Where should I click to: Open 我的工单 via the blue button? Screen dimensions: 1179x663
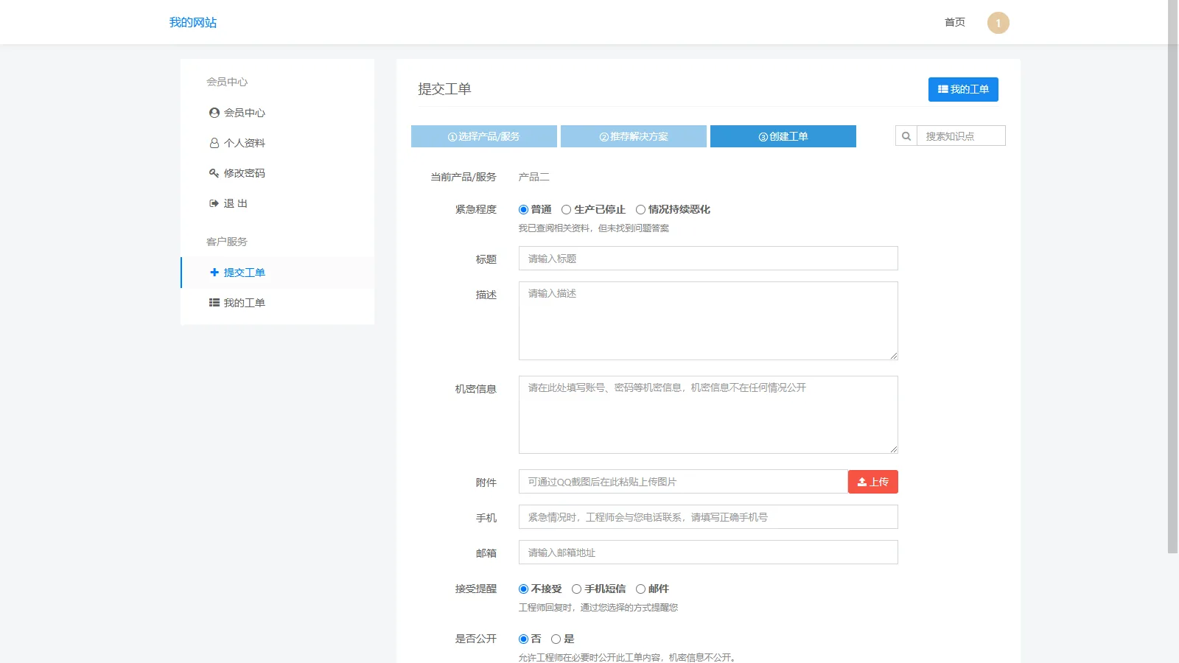[x=963, y=89]
